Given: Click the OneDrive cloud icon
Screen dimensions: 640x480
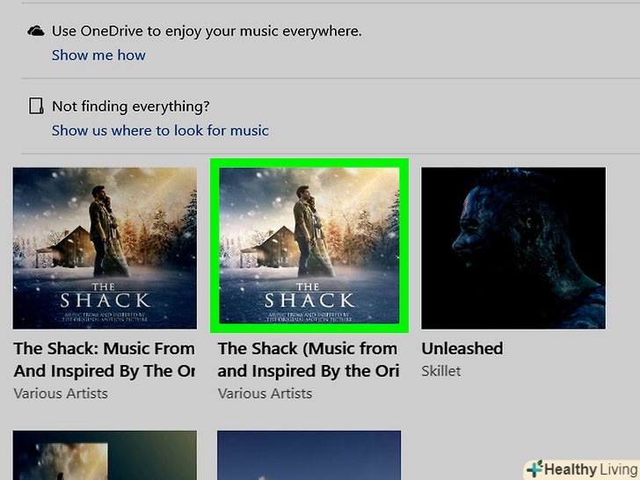Looking at the screenshot, I should tap(36, 31).
